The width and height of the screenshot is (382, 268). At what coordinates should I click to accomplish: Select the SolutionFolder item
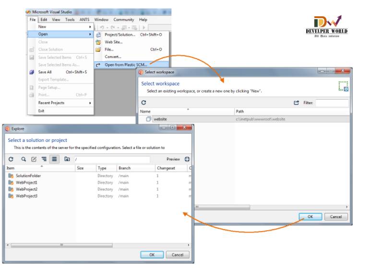28,176
